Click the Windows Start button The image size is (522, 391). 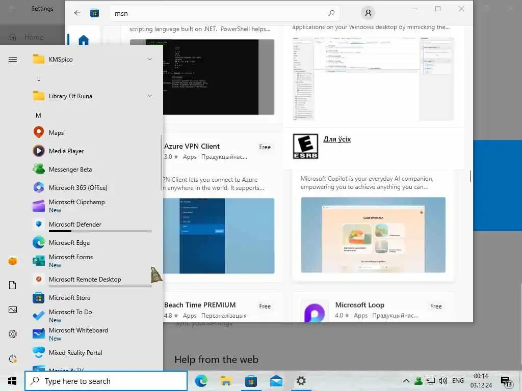(12, 381)
